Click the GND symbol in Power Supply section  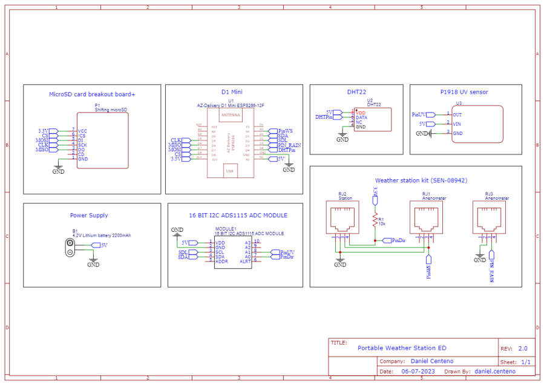click(93, 263)
